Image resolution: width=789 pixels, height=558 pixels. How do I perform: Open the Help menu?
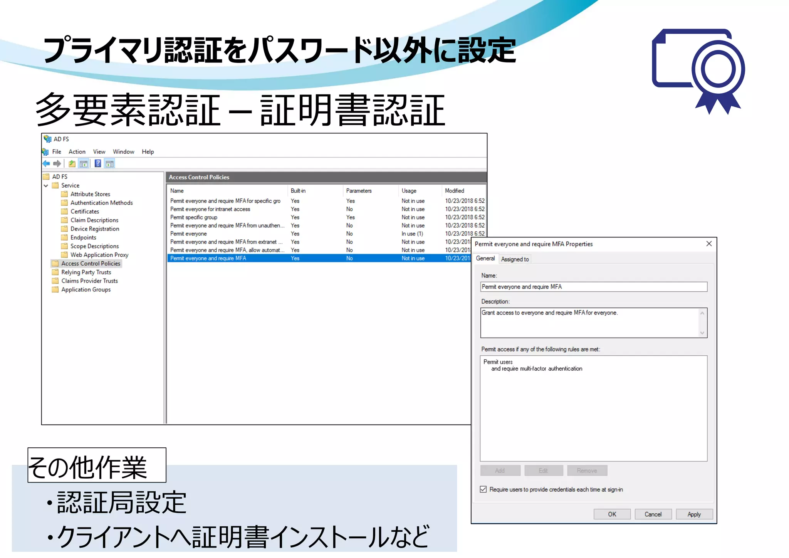[x=148, y=152]
